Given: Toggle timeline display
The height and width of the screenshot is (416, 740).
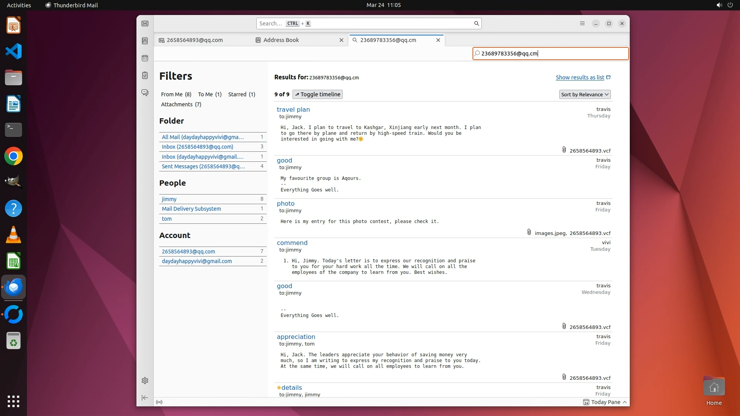Looking at the screenshot, I should point(318,94).
